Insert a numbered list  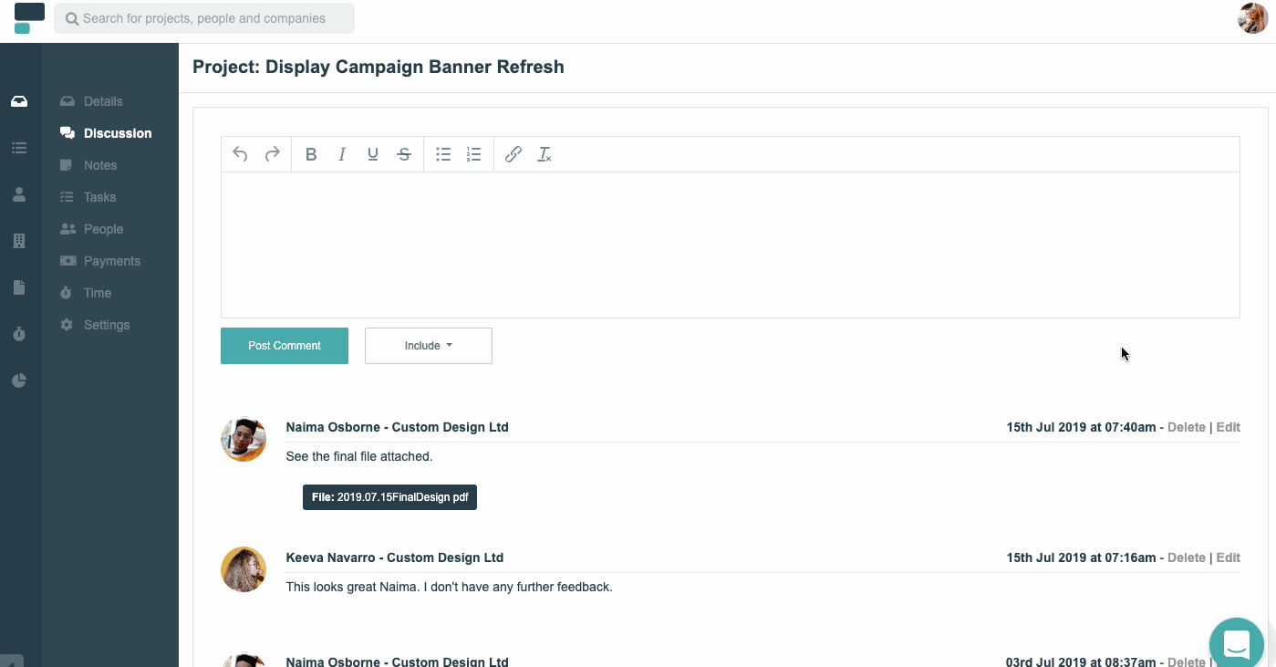(474, 154)
